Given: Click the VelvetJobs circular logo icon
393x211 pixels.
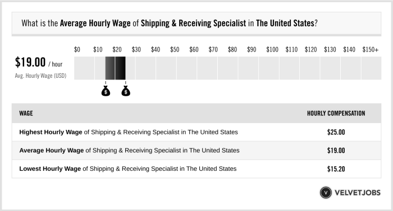Looking at the screenshot, I should (326, 193).
